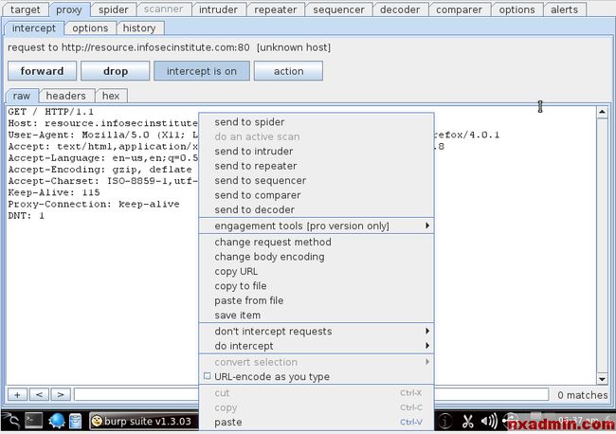This screenshot has width=616, height=434.
Task: Switch to the sequencer tab
Action: [x=338, y=9]
